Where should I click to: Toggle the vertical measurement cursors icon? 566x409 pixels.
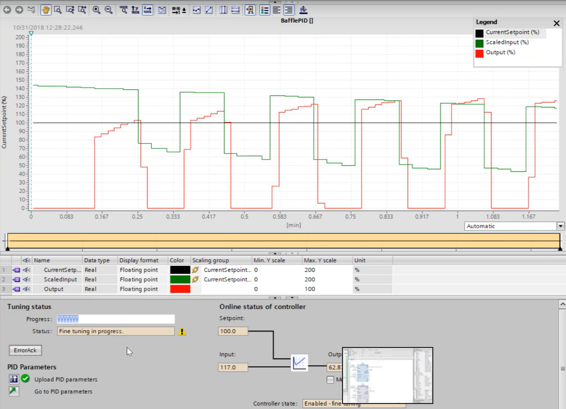click(x=223, y=10)
